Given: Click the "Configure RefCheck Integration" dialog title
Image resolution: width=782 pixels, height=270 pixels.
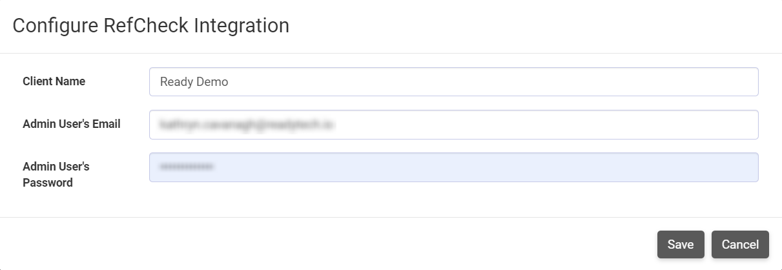Looking at the screenshot, I should click(x=150, y=26).
